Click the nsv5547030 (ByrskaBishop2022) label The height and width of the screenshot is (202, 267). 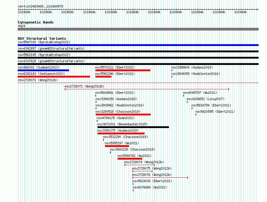coord(44,42)
